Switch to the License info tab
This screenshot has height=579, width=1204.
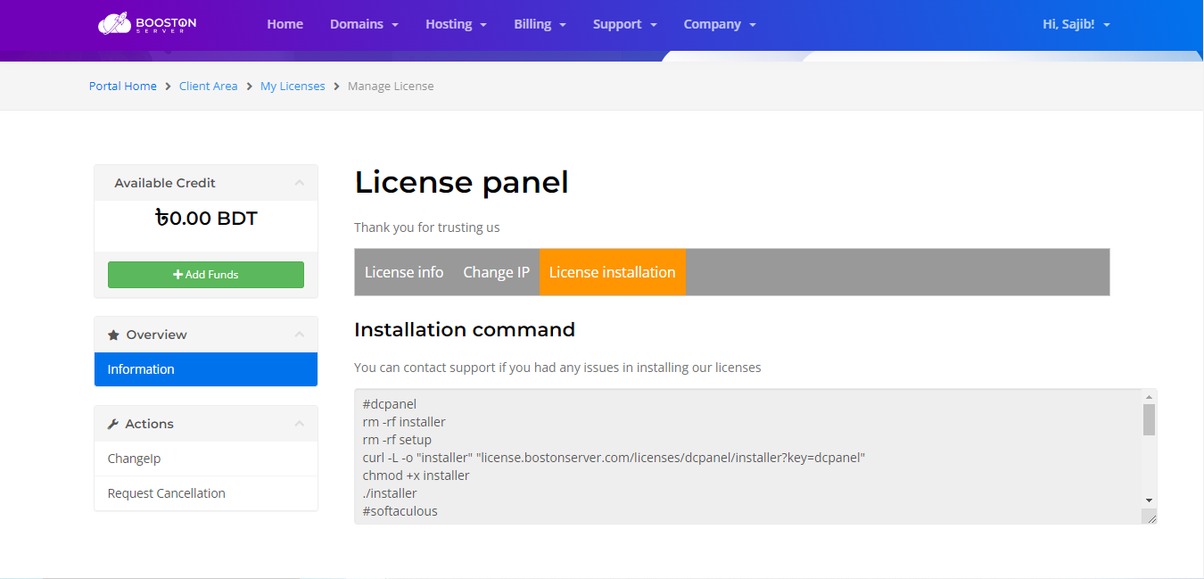[x=404, y=272]
